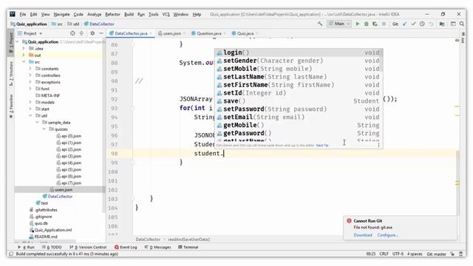Select setGender suggestion in completion list

click(x=299, y=61)
